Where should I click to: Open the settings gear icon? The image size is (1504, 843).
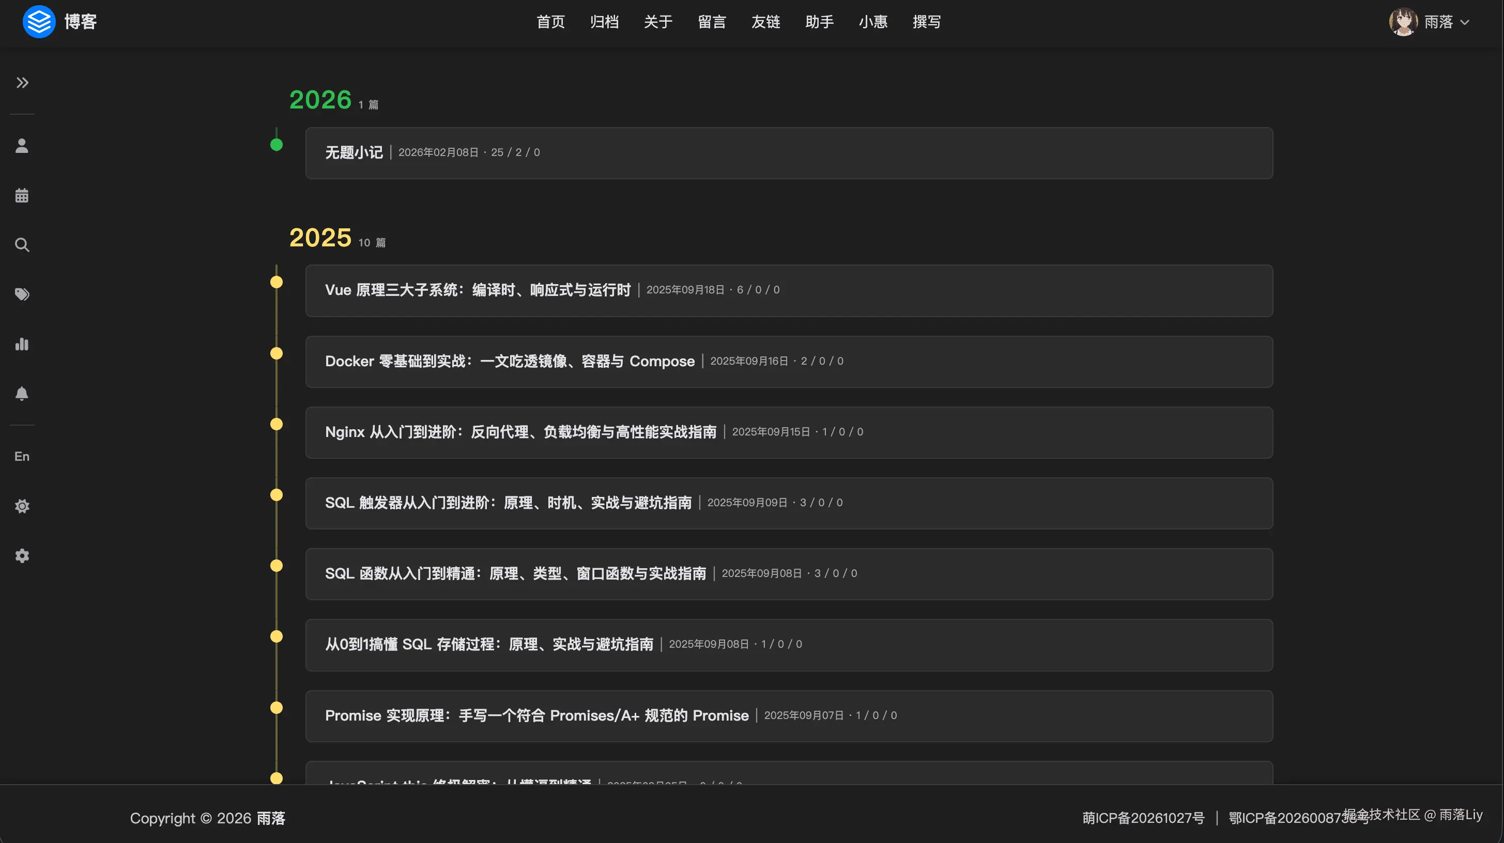coord(22,555)
